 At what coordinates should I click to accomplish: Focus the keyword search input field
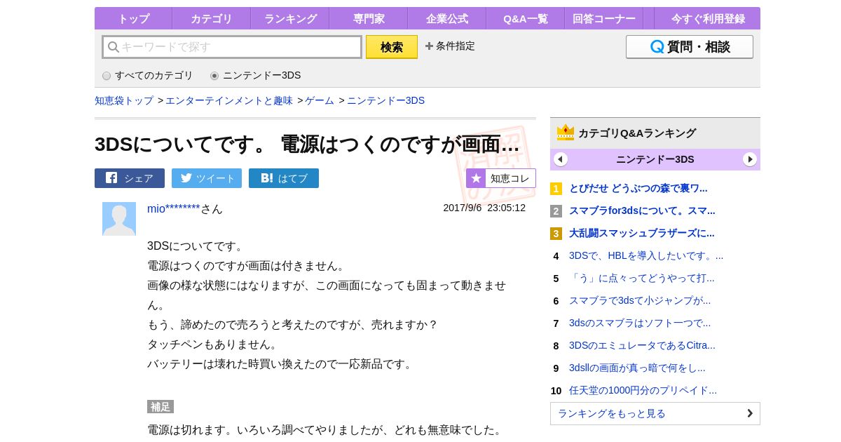232,47
